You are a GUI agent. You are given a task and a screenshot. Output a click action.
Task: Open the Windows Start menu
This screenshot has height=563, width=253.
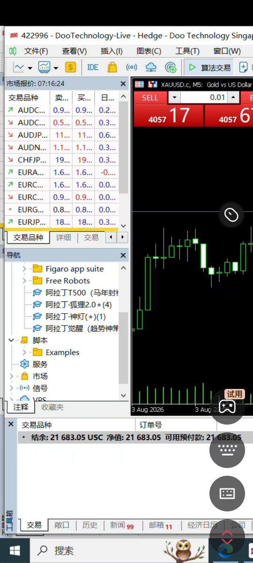[x=15, y=550]
